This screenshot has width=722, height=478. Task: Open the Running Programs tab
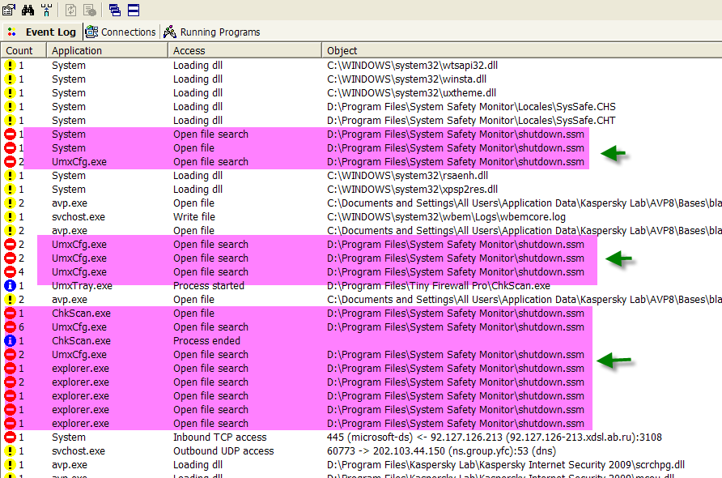pos(212,32)
